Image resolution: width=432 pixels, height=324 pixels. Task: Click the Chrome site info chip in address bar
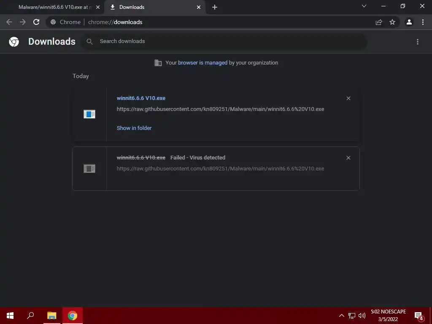click(x=65, y=22)
